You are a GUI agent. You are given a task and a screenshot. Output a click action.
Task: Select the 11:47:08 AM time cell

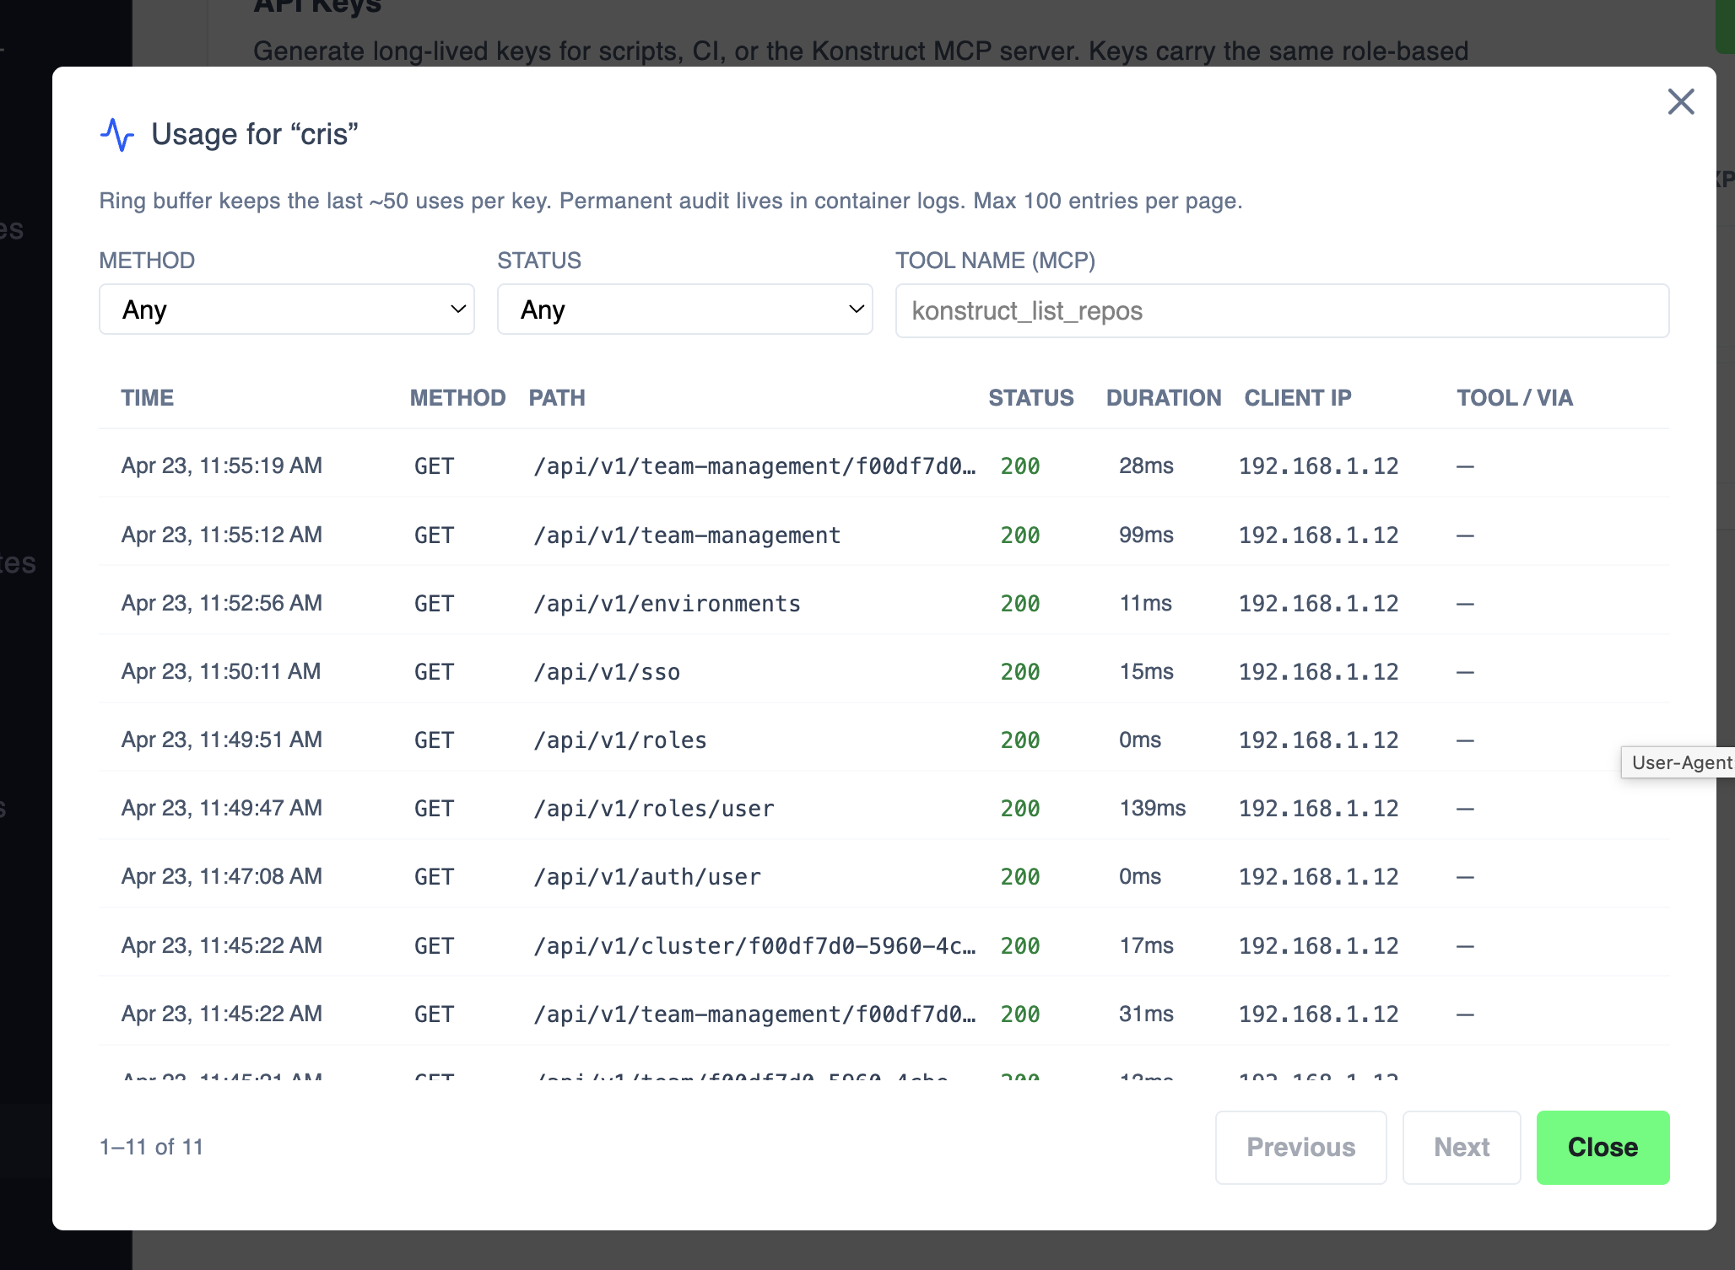click(222, 876)
